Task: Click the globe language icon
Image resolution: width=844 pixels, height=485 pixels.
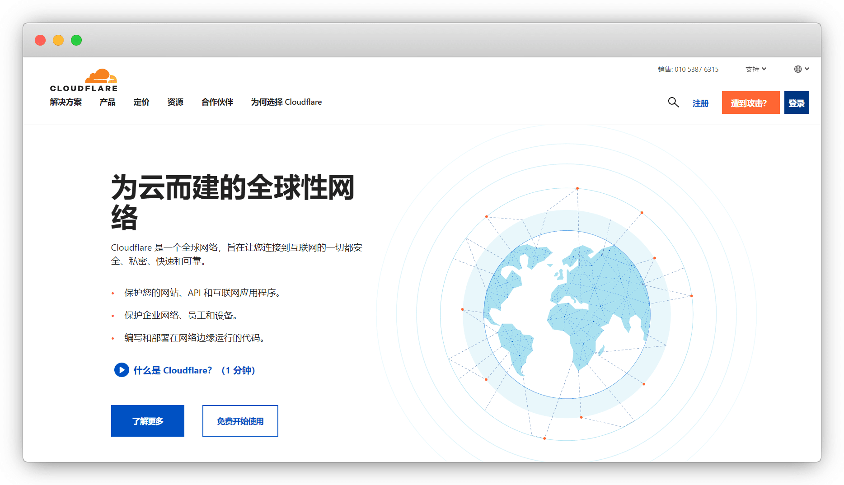Action: (x=798, y=69)
